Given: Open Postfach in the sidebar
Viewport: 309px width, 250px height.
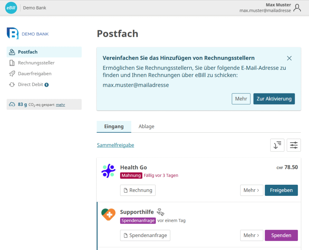Looking at the screenshot, I should click(x=44, y=52).
